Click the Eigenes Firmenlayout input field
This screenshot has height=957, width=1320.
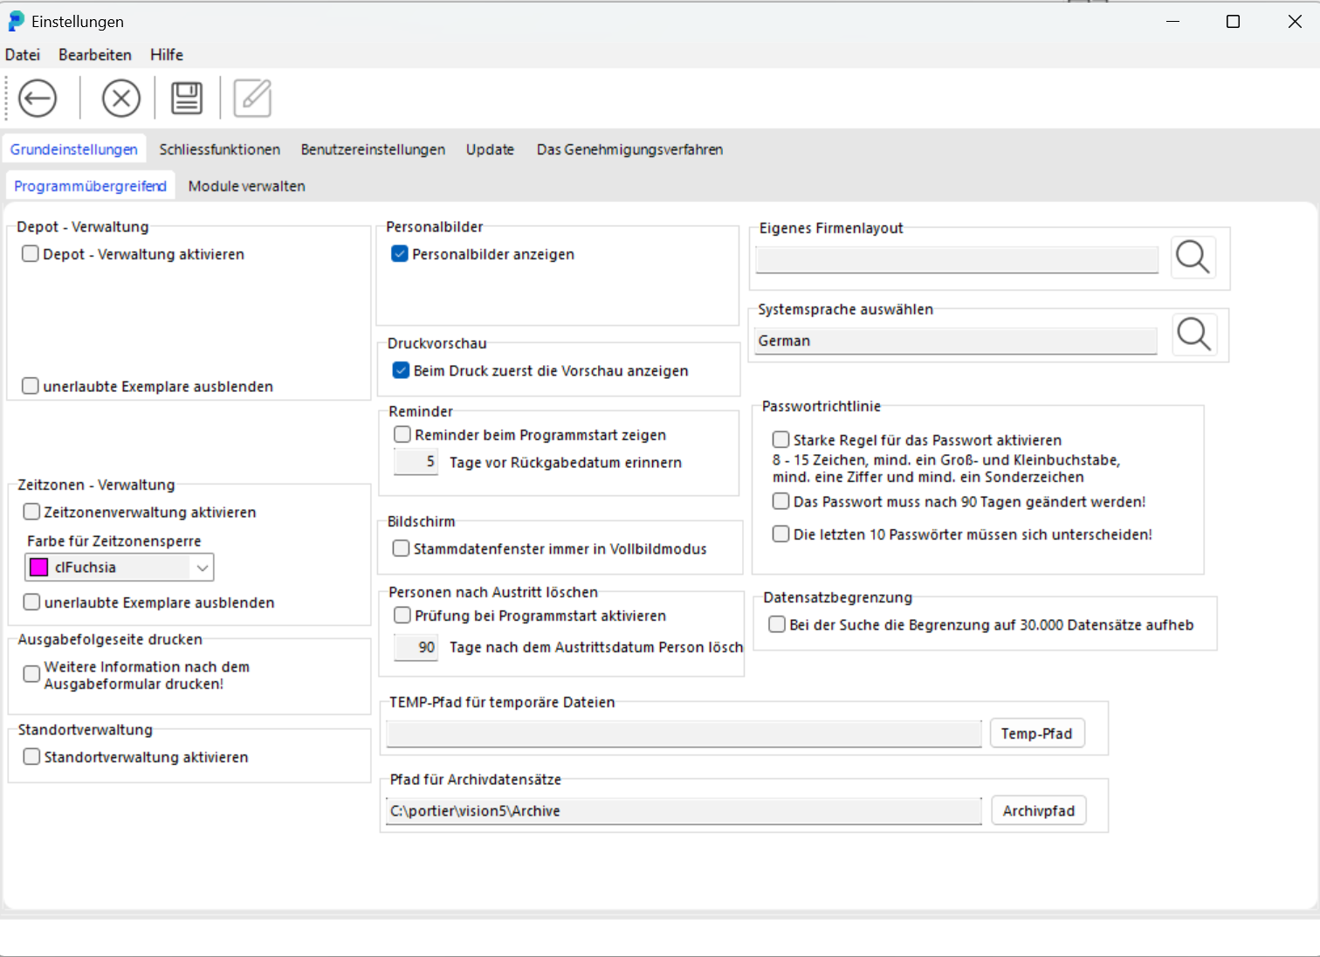pyautogui.click(x=957, y=259)
